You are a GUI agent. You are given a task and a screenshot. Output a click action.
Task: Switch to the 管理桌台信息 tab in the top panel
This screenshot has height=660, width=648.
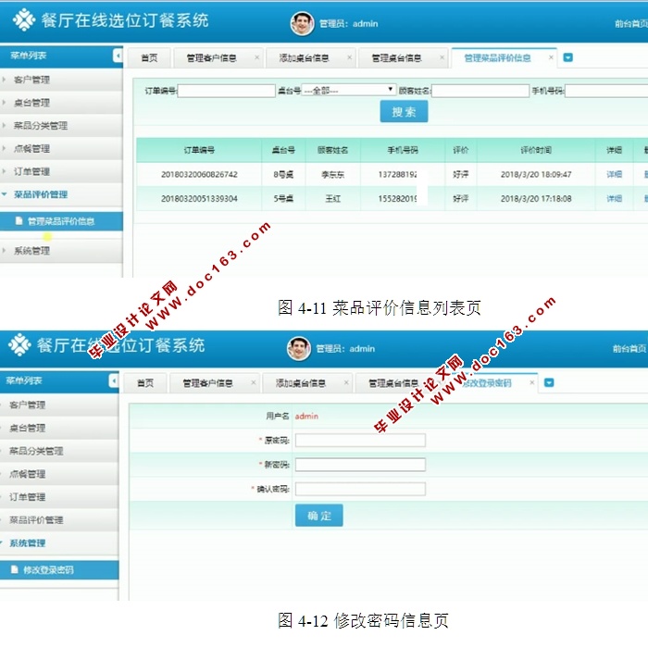396,58
